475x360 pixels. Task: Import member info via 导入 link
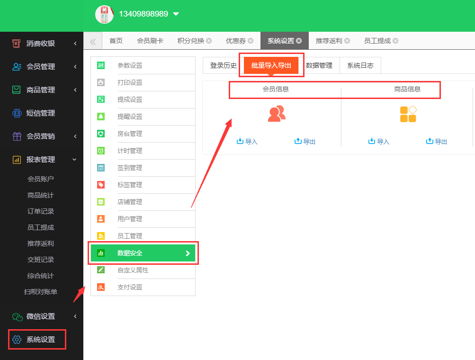point(247,141)
